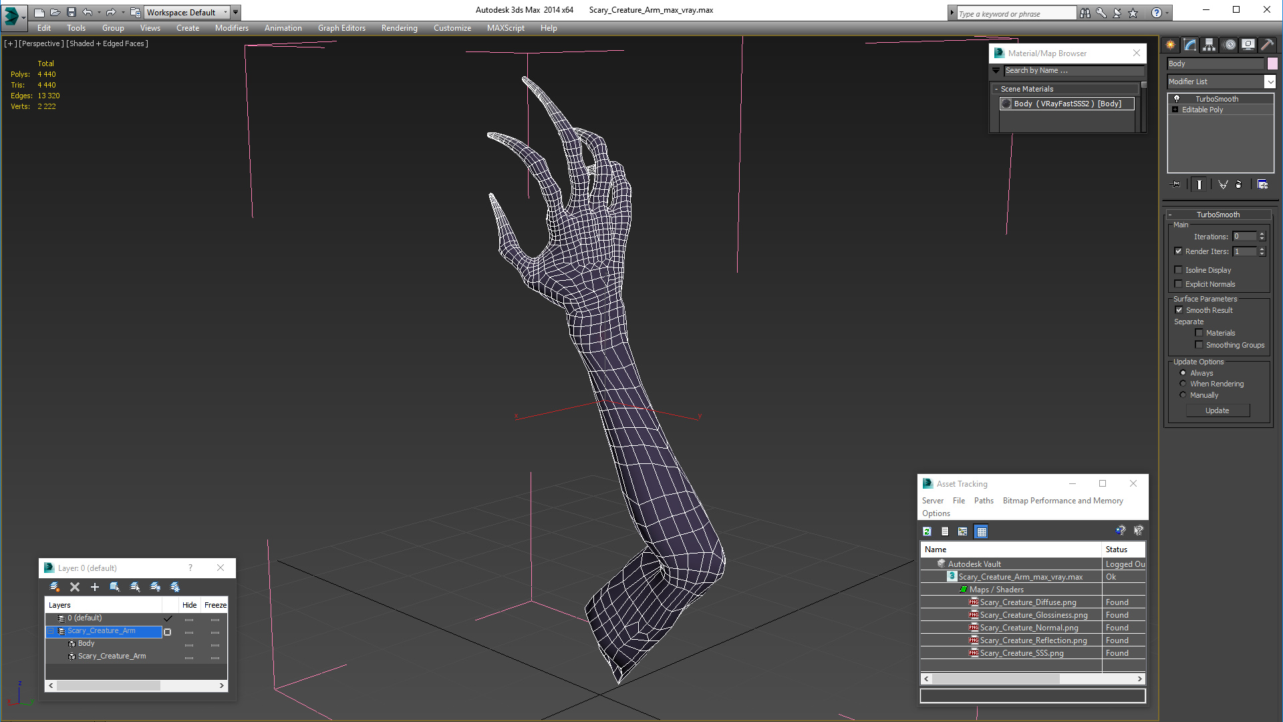This screenshot has height=722, width=1283.
Task: Click Table View icon in Asset Tracking
Action: point(981,531)
